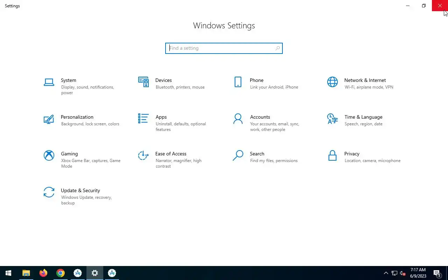Close the Settings window
Viewport: 448px width, 280px height.
coord(440,6)
